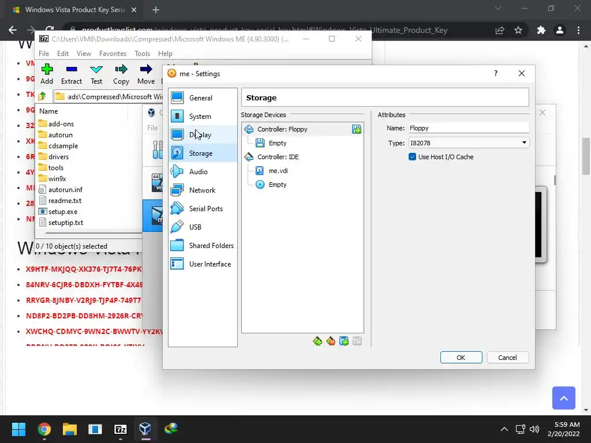The image size is (591, 443).
Task: Click Cancel in Settings dialog
Action: click(x=508, y=358)
